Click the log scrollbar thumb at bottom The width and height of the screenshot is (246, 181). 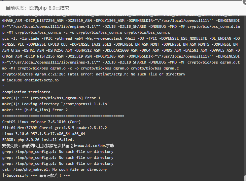click(245, 178)
